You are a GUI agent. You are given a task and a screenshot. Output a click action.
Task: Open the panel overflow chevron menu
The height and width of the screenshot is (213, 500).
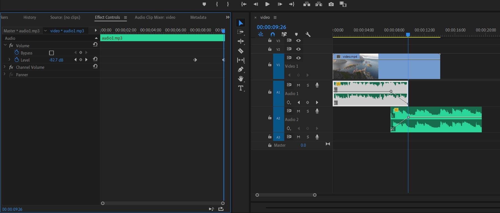[x=228, y=17]
